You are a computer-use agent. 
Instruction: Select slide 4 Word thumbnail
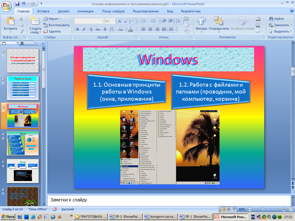pyautogui.click(x=23, y=143)
